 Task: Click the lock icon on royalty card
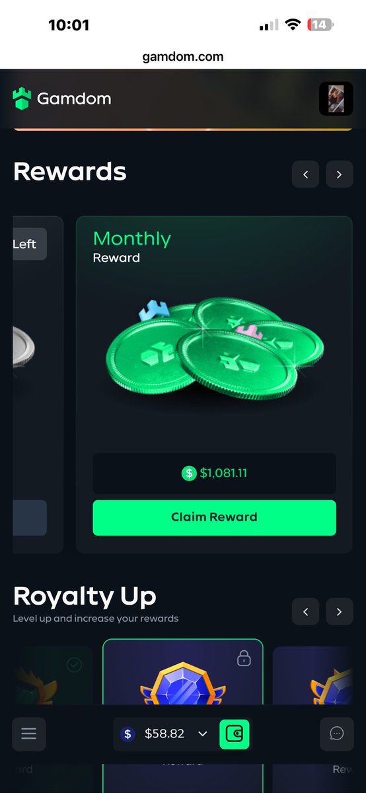pyautogui.click(x=244, y=658)
